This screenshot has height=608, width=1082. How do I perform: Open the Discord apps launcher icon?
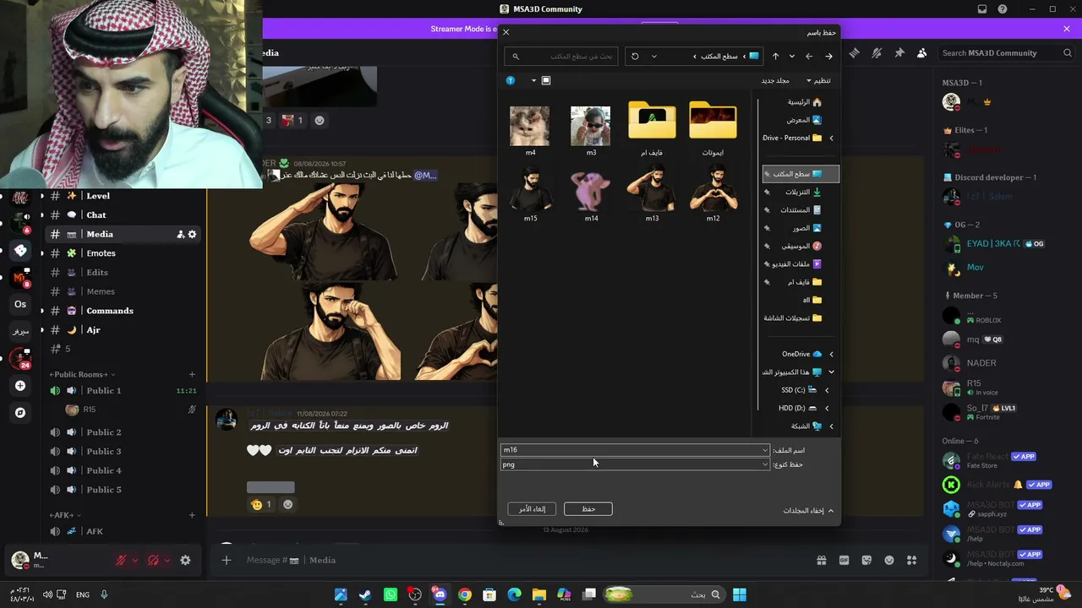tap(911, 560)
